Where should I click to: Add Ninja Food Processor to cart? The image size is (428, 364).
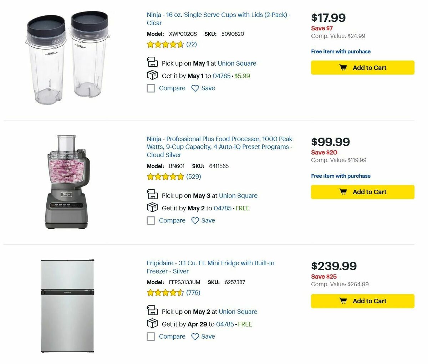[362, 192]
